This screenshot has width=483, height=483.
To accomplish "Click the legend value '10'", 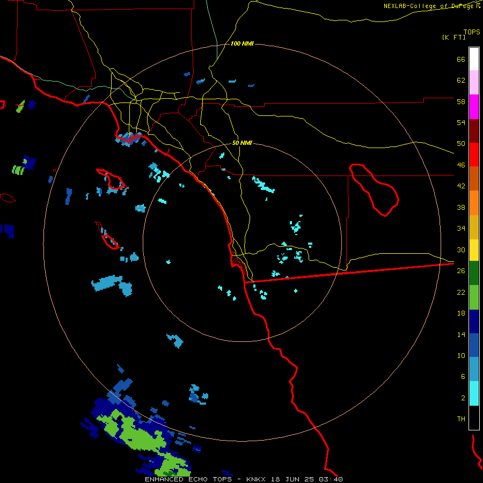I will click(461, 355).
